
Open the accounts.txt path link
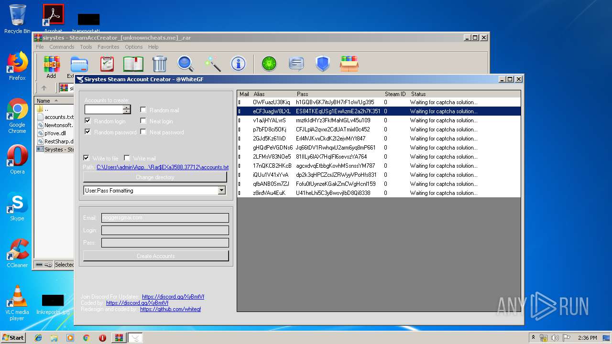(163, 167)
